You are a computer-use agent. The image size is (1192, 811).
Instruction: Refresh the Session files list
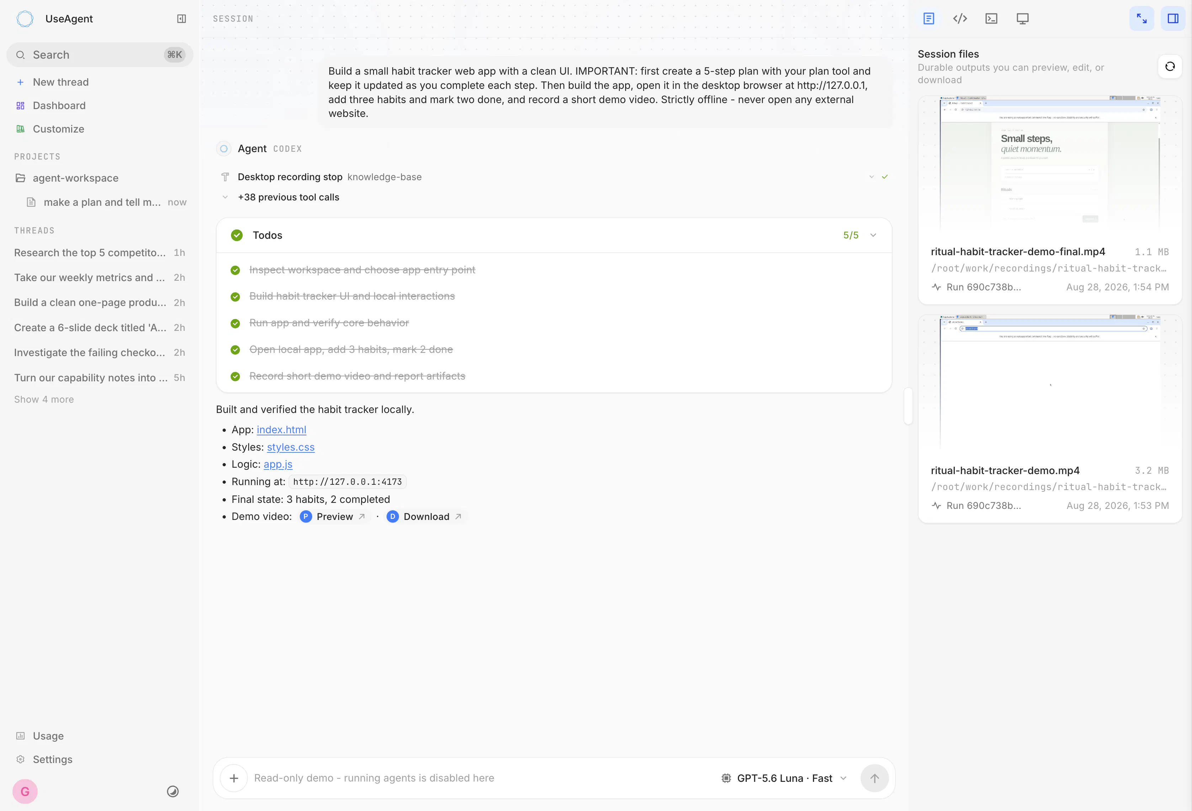(x=1170, y=67)
